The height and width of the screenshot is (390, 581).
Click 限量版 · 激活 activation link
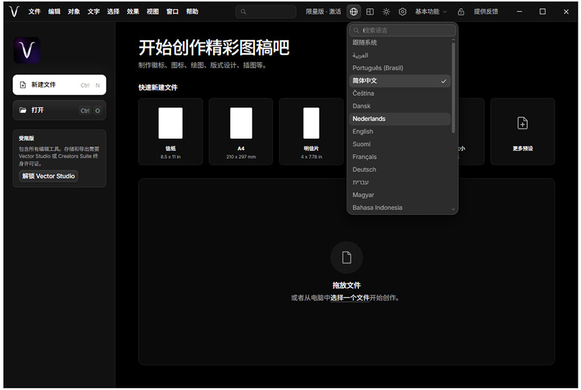[x=323, y=12]
